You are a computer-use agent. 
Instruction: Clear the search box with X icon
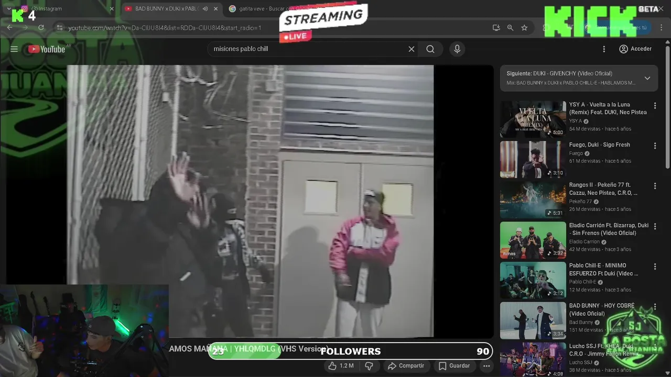pos(412,49)
